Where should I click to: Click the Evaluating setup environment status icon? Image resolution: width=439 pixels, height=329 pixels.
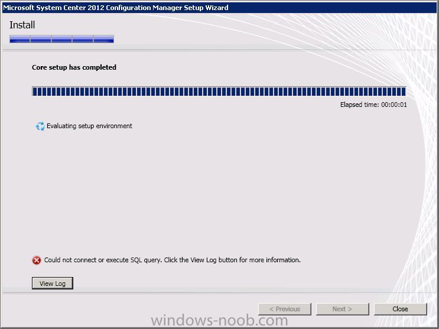click(x=40, y=126)
